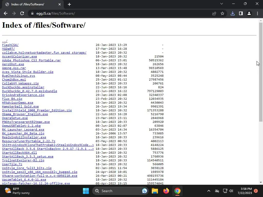Open Chrome's three-dot menu
The height and width of the screenshot is (197, 263).
coord(257,13)
